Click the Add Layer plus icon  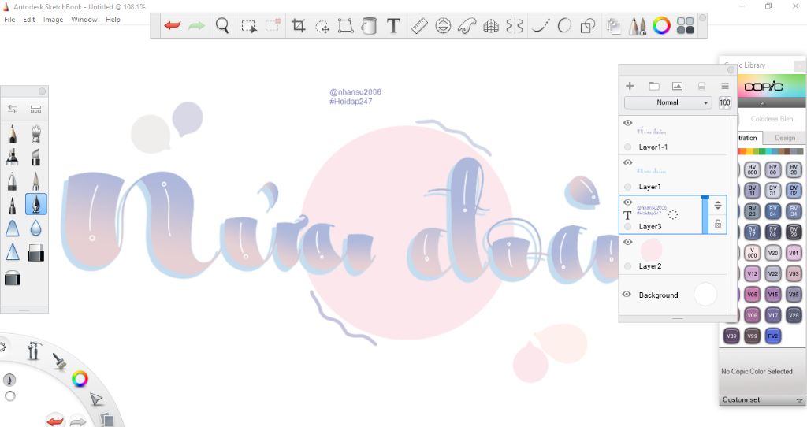click(x=630, y=86)
